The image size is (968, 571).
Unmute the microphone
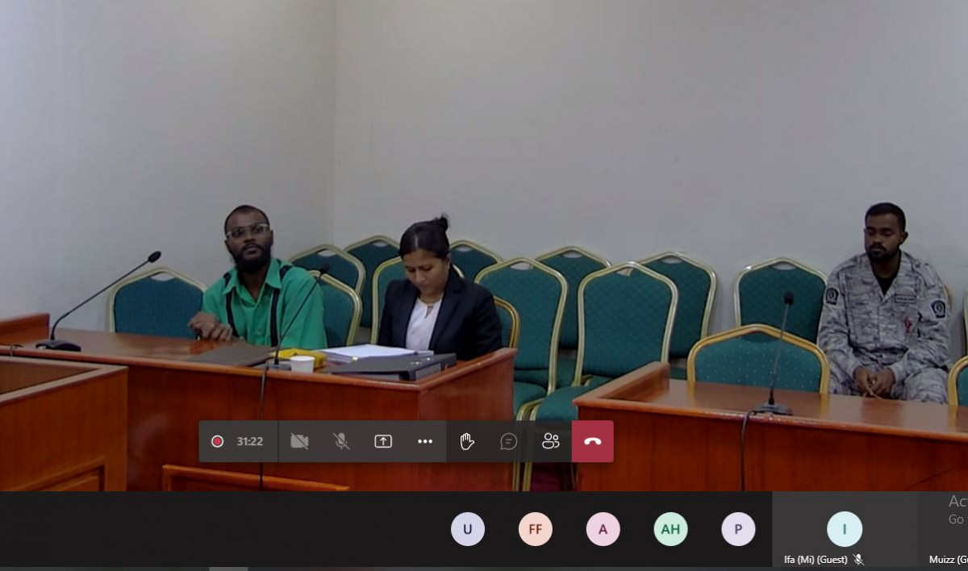[341, 441]
